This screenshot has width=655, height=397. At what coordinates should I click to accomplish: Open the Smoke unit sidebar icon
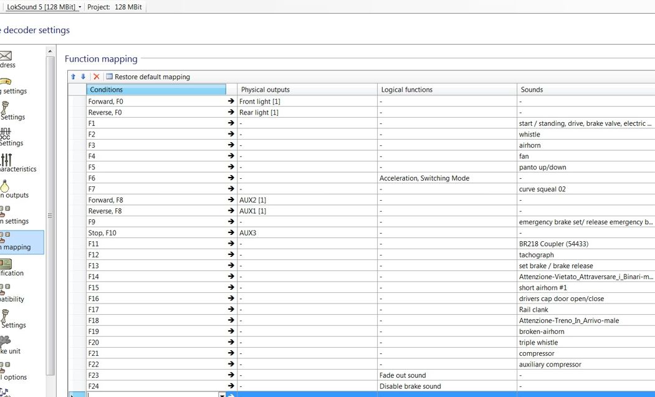(x=6, y=342)
